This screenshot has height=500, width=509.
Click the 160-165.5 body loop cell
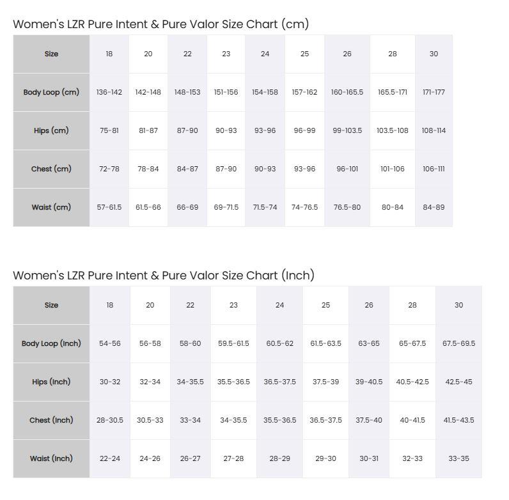(x=347, y=92)
